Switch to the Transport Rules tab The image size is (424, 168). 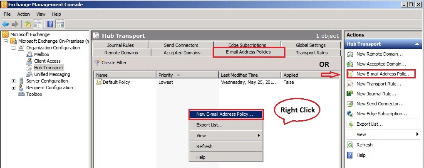coord(312,53)
